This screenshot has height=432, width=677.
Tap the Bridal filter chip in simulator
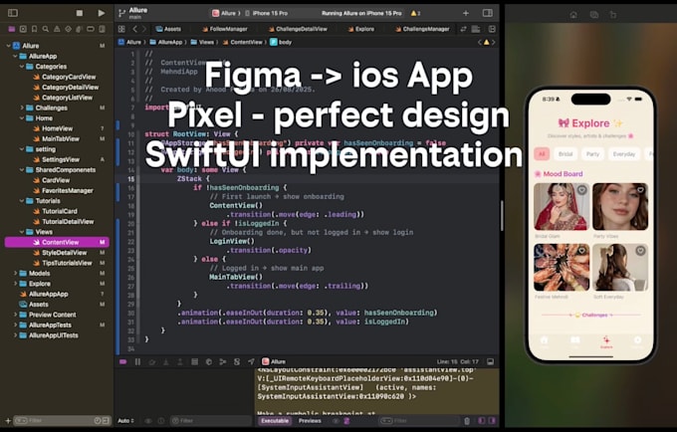point(565,154)
